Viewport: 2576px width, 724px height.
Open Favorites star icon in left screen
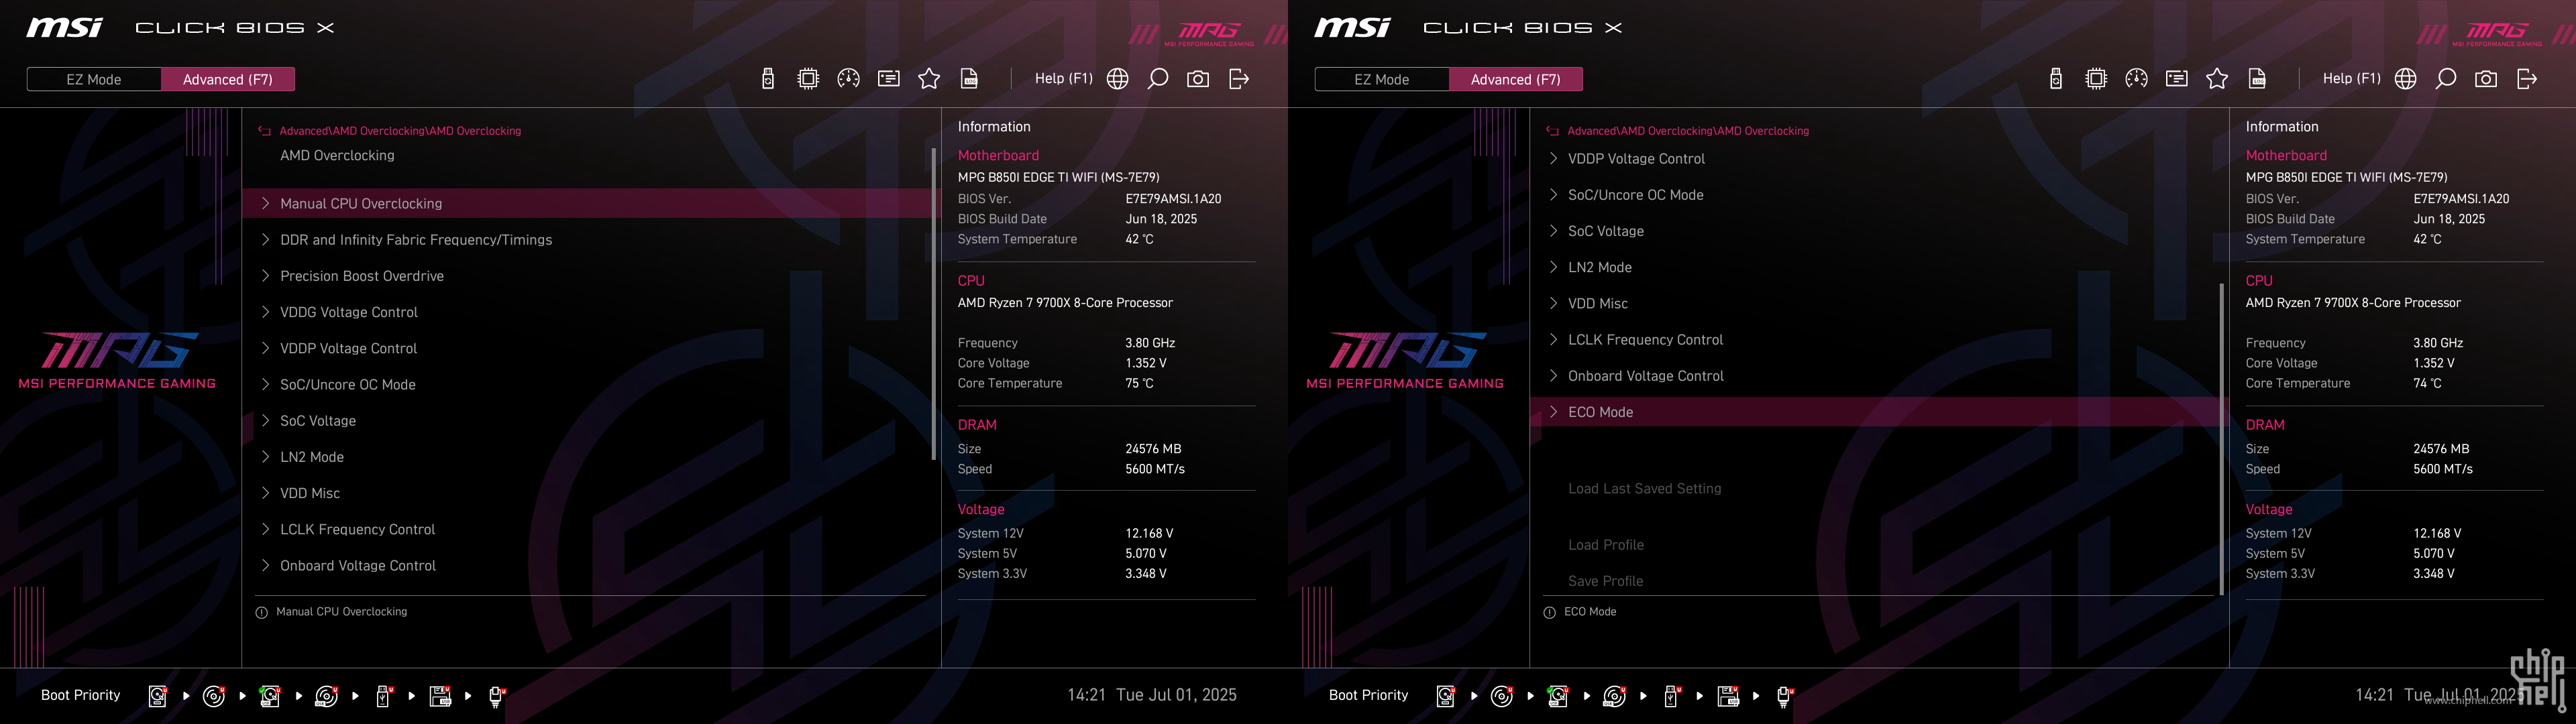pyautogui.click(x=929, y=79)
